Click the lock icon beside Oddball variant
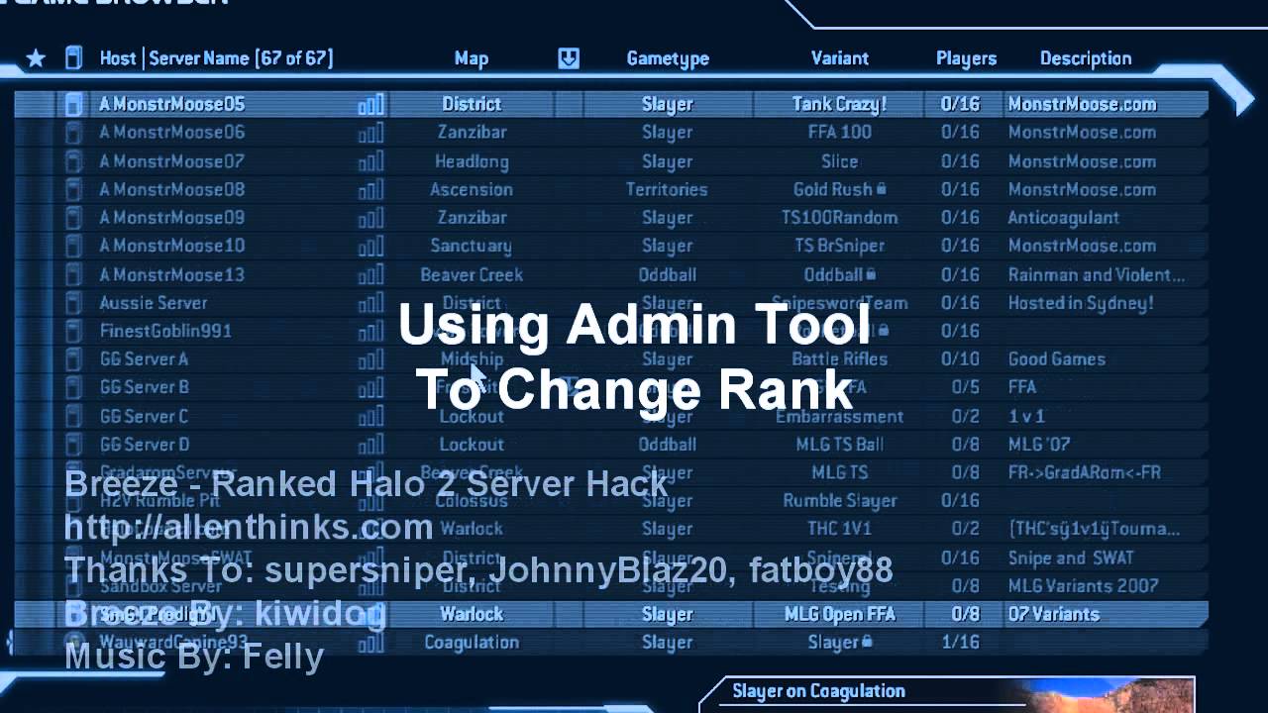1268x713 pixels. pos(871,274)
